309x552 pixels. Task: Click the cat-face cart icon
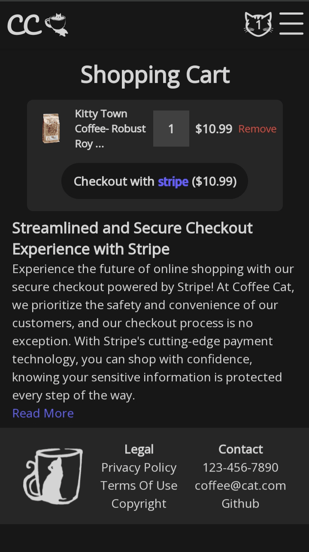coord(258,24)
